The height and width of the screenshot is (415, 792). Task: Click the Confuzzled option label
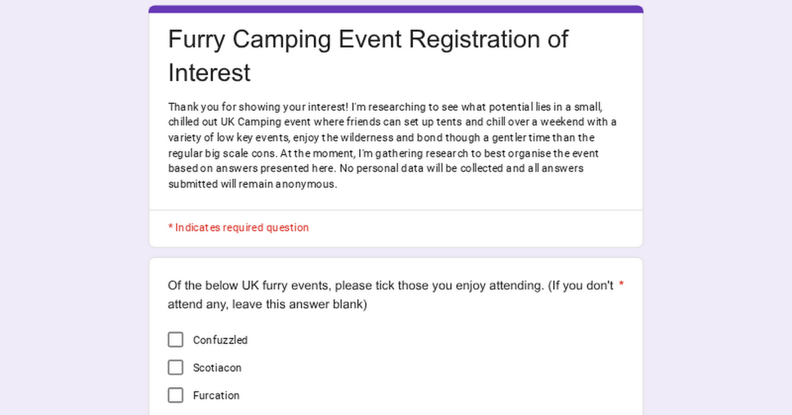[x=220, y=340]
